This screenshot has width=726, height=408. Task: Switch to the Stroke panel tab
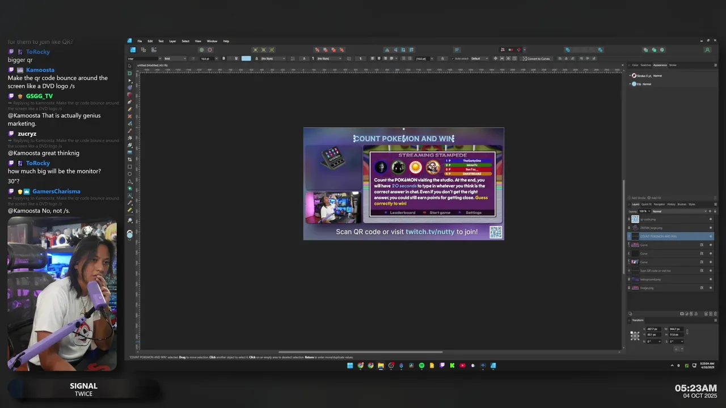(673, 65)
